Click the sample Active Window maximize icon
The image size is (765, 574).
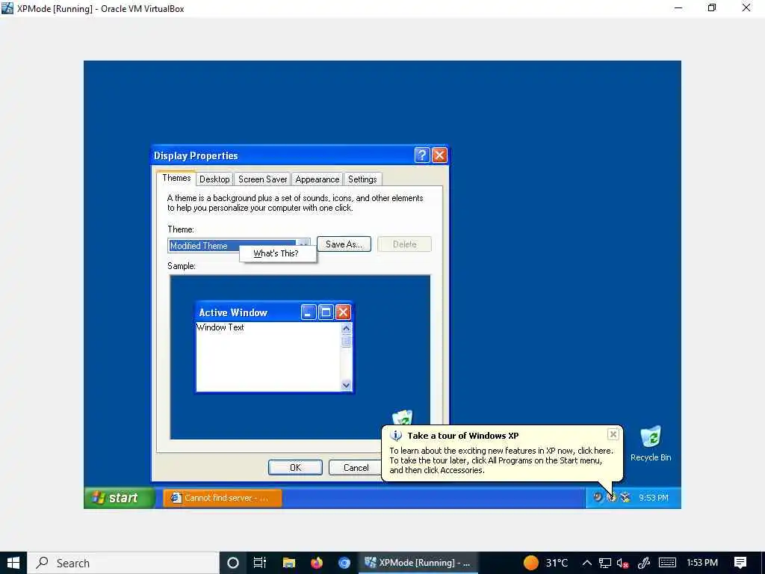[326, 312]
